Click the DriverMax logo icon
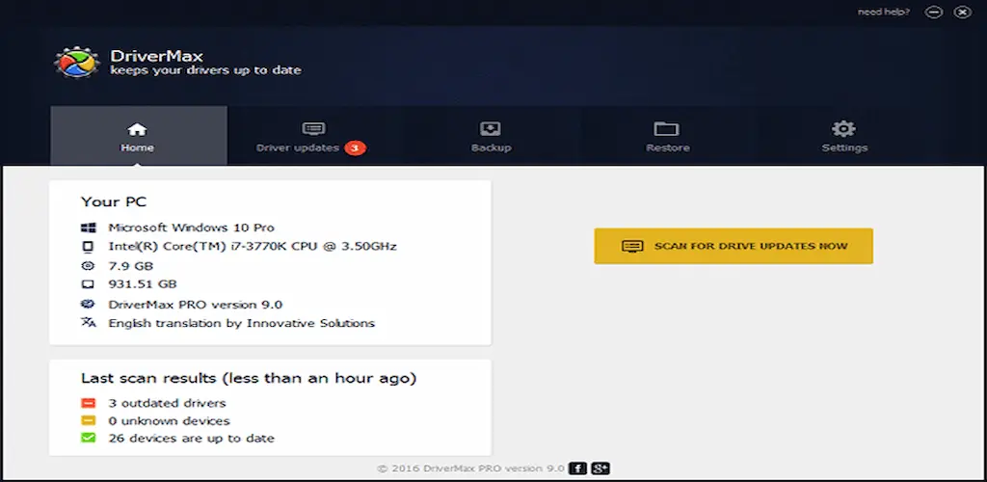Viewport: 987px width, 482px height. coord(76,62)
